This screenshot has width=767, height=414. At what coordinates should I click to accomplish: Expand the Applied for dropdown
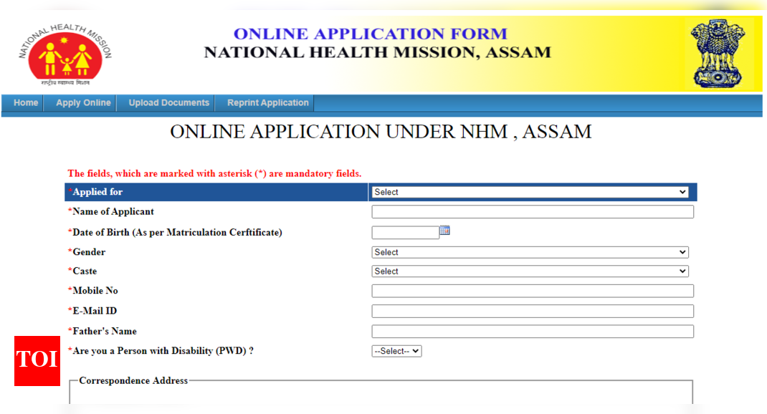[530, 192]
